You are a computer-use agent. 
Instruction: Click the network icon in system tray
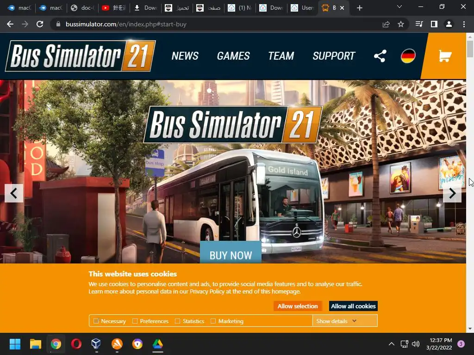[404, 344]
